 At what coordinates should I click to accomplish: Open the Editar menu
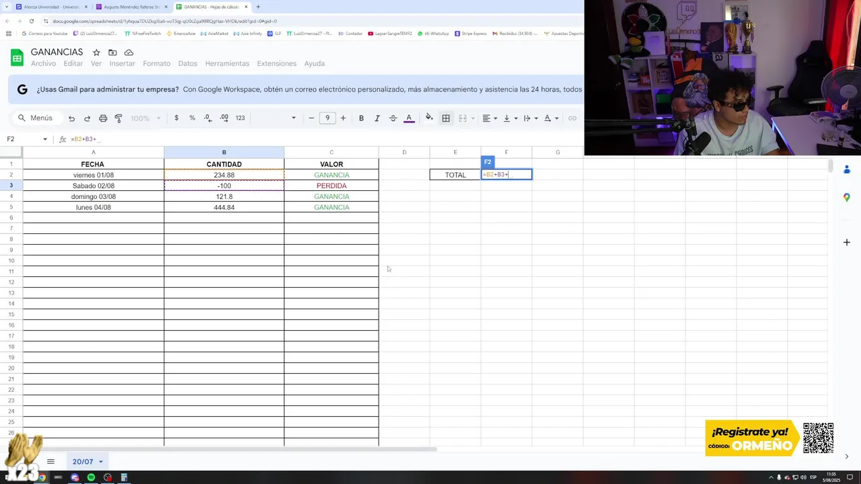coord(73,64)
